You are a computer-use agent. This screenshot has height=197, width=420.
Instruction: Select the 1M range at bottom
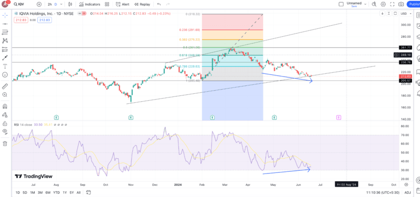click(33, 192)
